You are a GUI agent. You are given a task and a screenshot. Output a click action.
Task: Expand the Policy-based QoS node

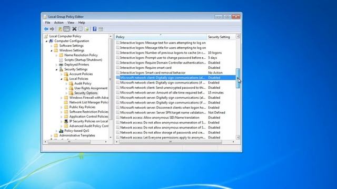pos(56,131)
